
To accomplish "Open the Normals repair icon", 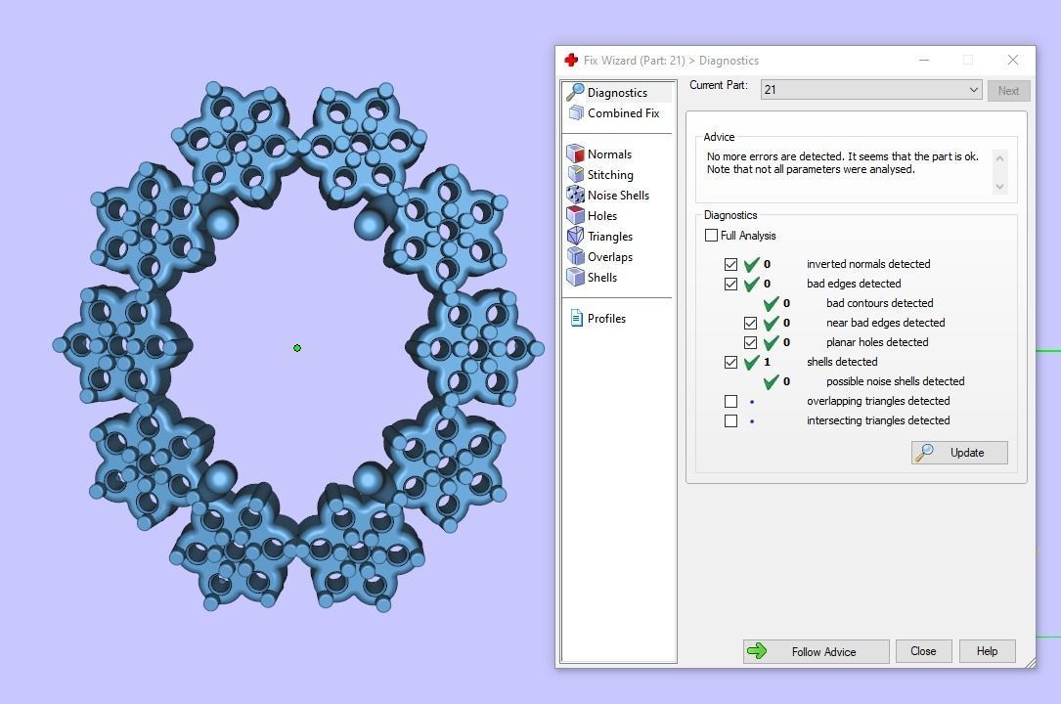I will (575, 154).
